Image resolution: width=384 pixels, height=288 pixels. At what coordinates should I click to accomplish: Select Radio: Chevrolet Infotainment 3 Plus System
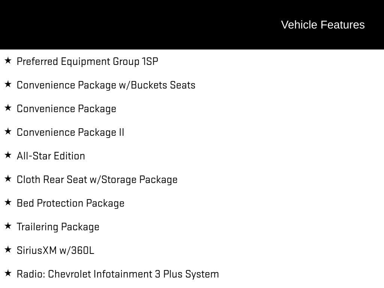118,274
